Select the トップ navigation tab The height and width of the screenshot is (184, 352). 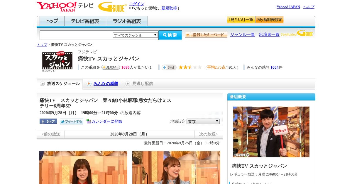click(x=52, y=21)
